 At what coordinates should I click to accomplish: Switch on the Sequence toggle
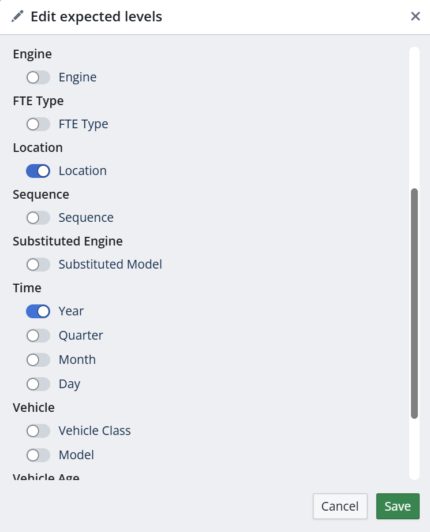tap(38, 218)
